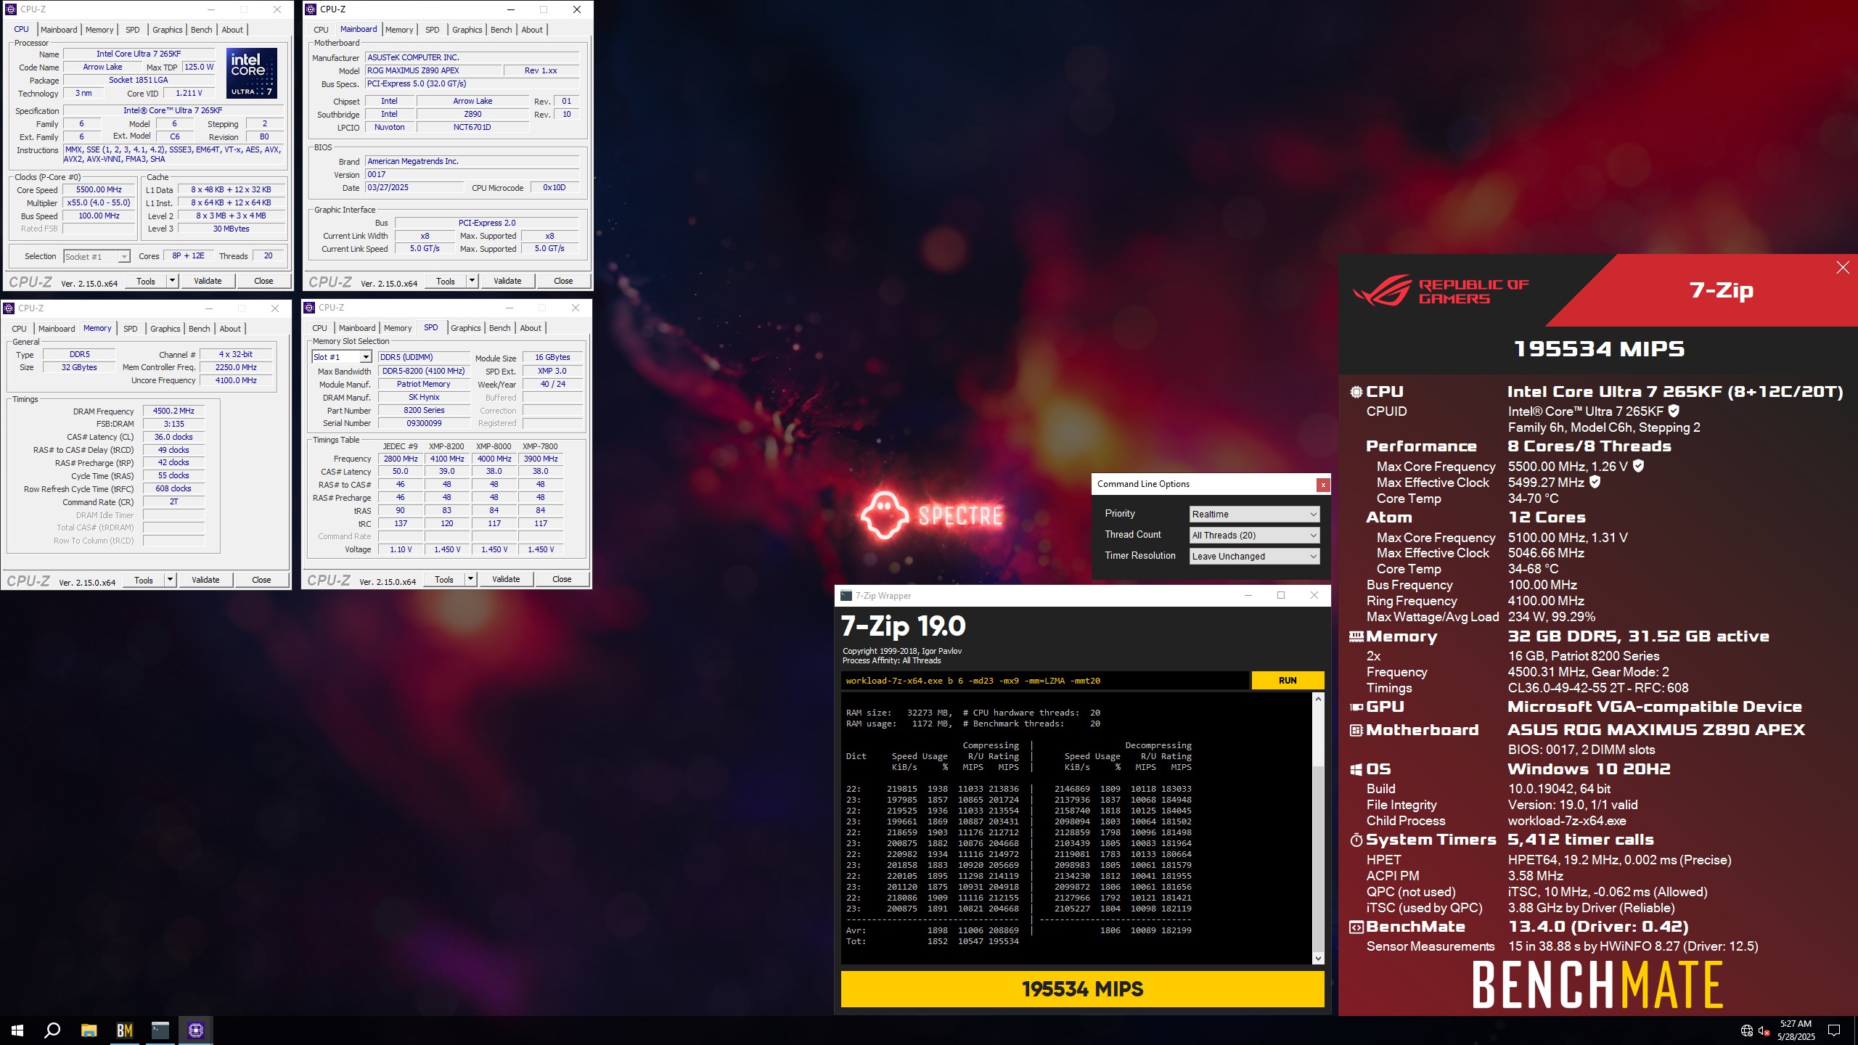Click the CPU Microcode value 0x10D

coord(554,187)
